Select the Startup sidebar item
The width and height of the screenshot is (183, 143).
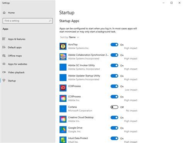click(x=12, y=81)
